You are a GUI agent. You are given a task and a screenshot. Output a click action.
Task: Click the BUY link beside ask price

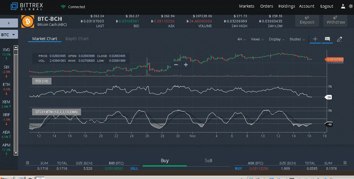[238, 169]
